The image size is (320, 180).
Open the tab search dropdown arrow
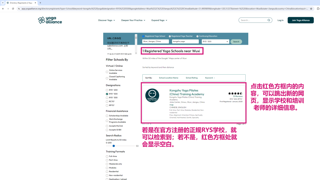(x=3, y=3)
